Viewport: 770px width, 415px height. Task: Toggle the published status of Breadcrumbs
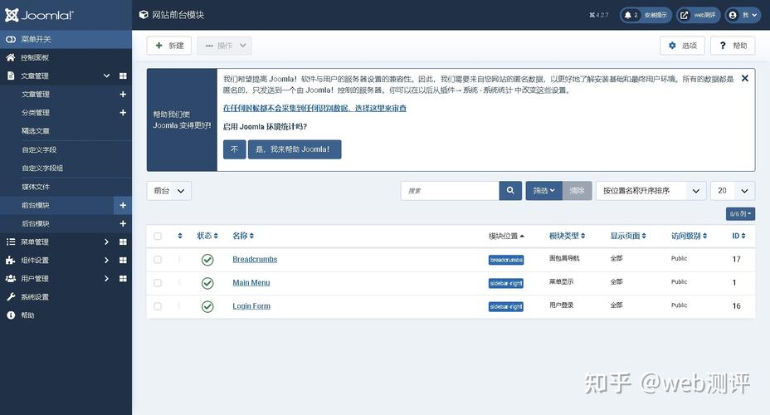pos(207,260)
